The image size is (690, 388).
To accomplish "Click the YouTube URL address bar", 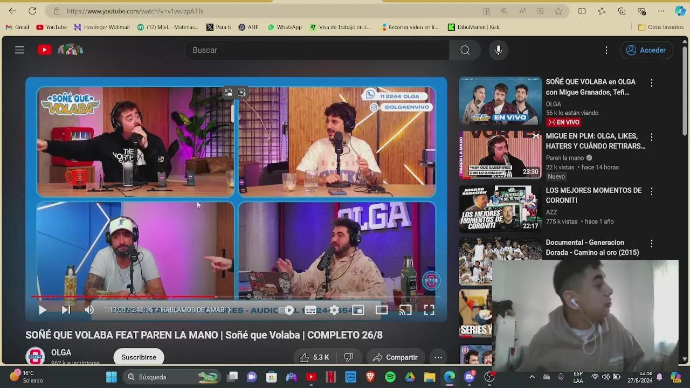I will (270, 11).
